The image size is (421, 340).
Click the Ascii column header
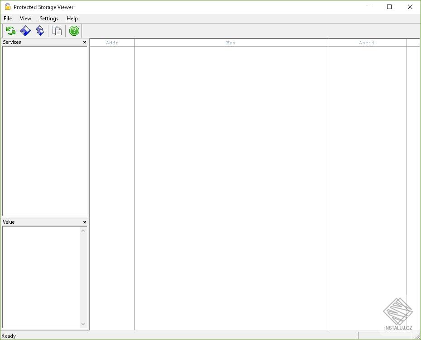click(367, 42)
